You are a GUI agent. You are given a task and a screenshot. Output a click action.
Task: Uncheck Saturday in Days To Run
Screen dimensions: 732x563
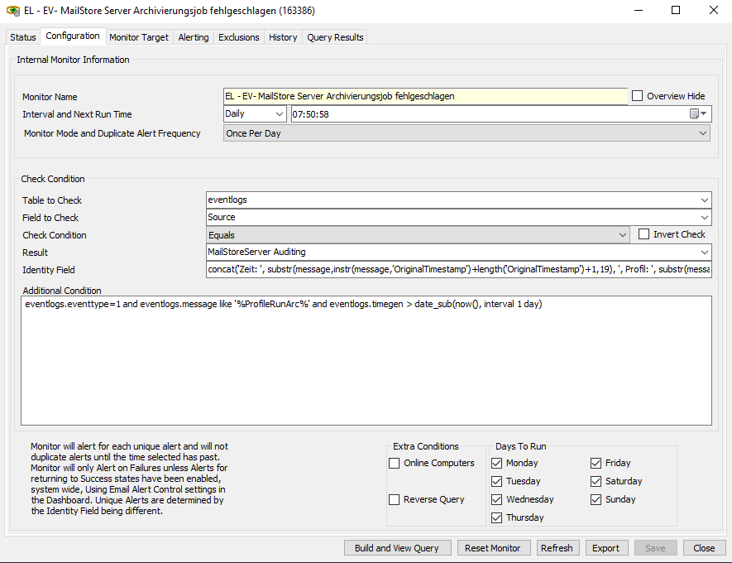click(x=596, y=482)
